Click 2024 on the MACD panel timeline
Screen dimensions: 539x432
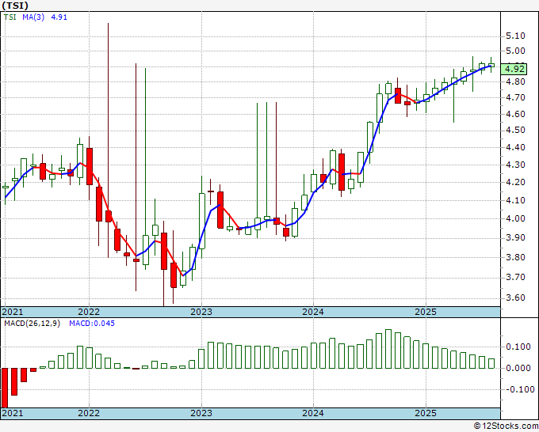click(313, 413)
